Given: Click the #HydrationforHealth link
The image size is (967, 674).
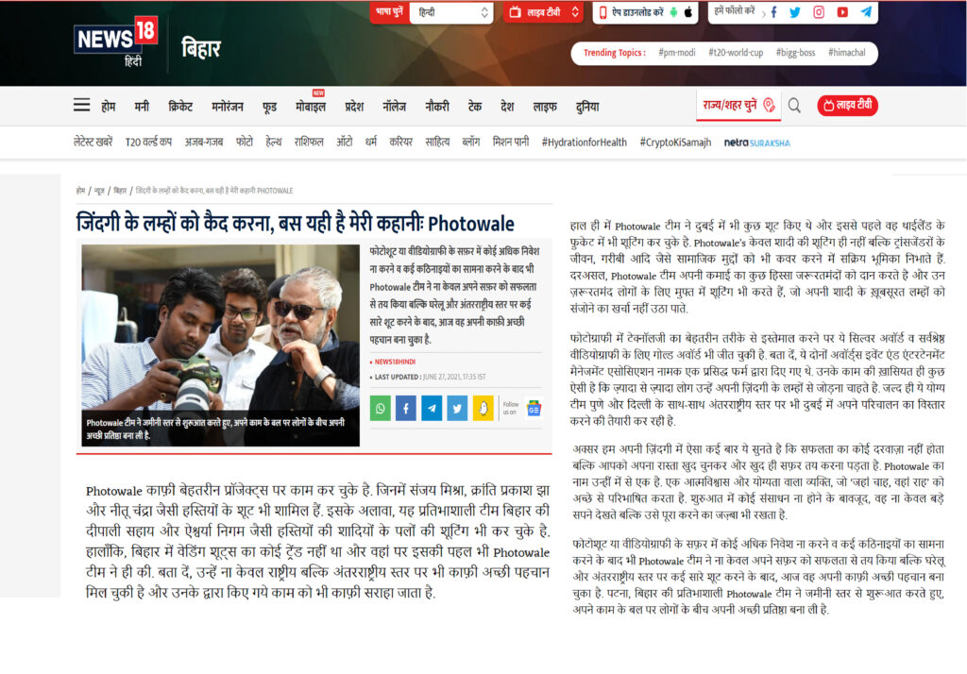Looking at the screenshot, I should pyautogui.click(x=584, y=143).
